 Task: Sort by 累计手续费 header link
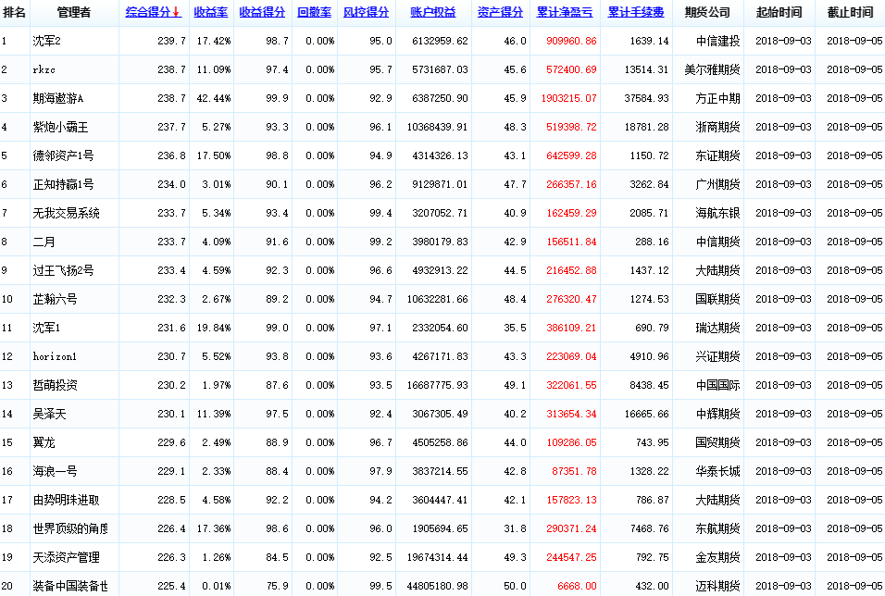(636, 12)
